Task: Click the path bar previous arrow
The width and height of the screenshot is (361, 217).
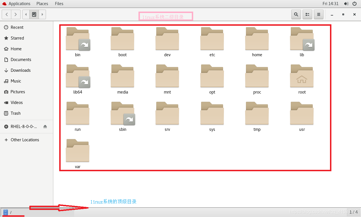Action: [x=26, y=14]
